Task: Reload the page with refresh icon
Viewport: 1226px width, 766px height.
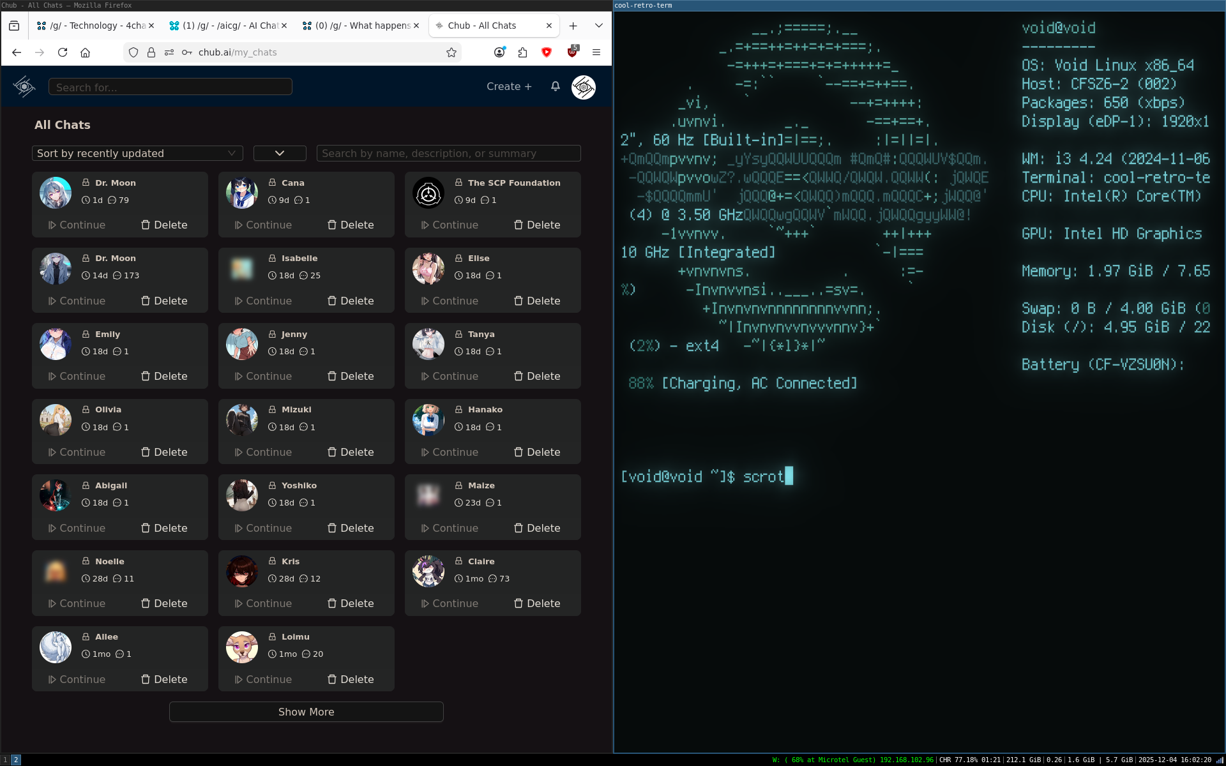Action: coord(63,52)
